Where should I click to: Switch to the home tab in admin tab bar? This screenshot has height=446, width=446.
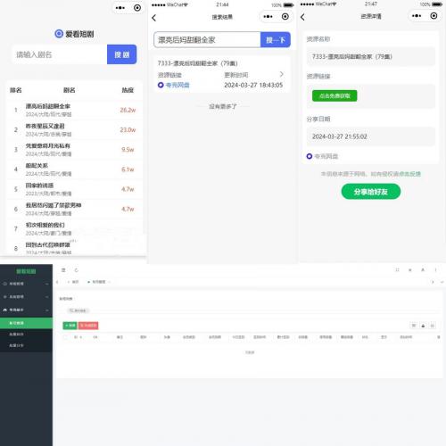[x=73, y=282]
